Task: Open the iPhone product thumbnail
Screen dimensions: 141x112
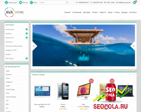Action: 63,91
